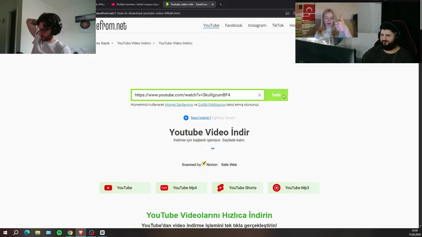The image size is (422, 237).
Task: Open the YouTube Shorts card
Action: click(x=237, y=188)
